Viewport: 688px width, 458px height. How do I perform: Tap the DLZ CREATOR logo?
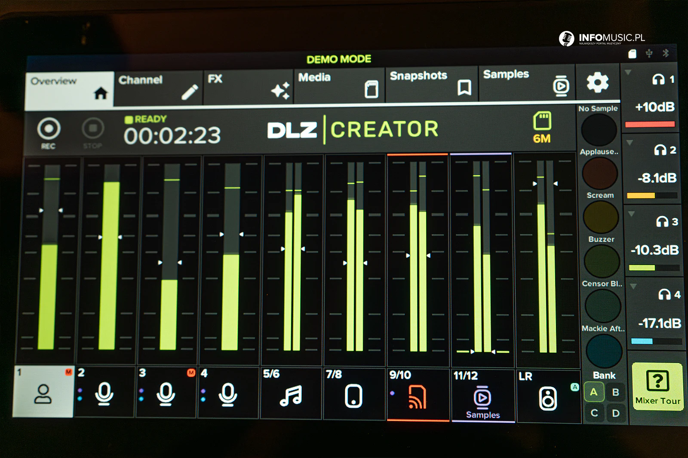click(353, 129)
